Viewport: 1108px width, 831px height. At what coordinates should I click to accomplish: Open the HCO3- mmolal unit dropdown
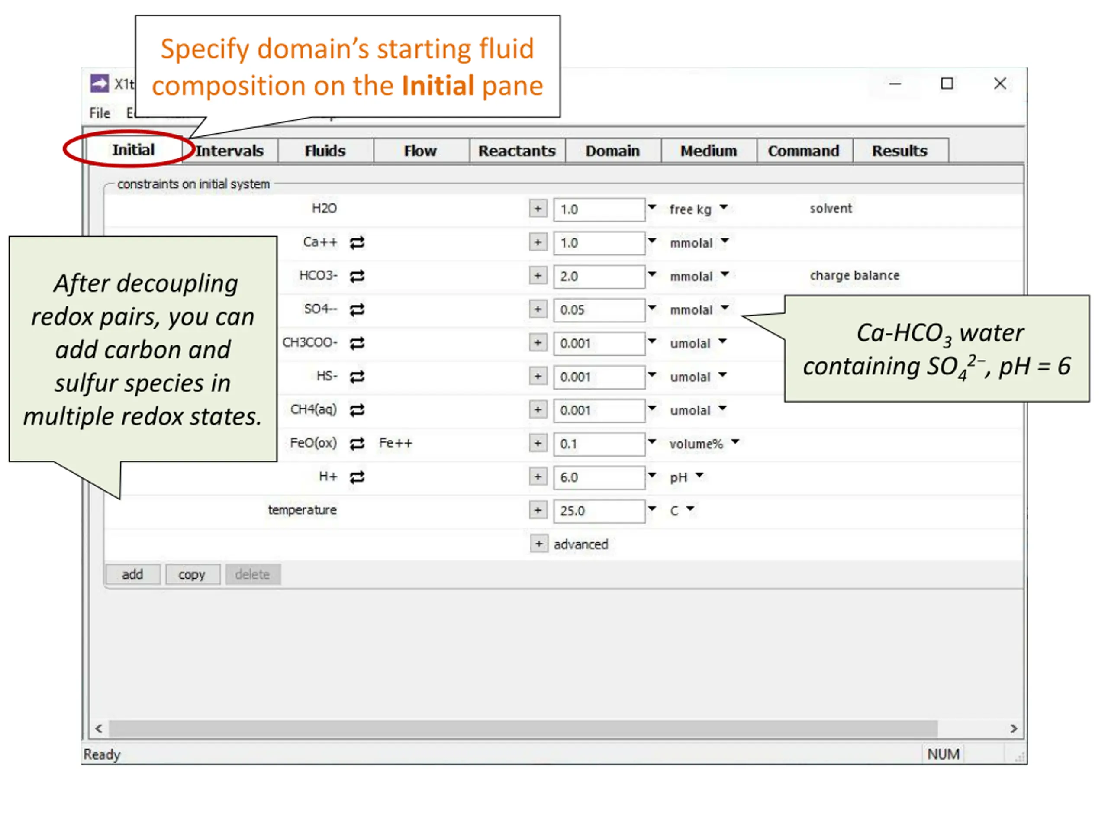click(725, 274)
